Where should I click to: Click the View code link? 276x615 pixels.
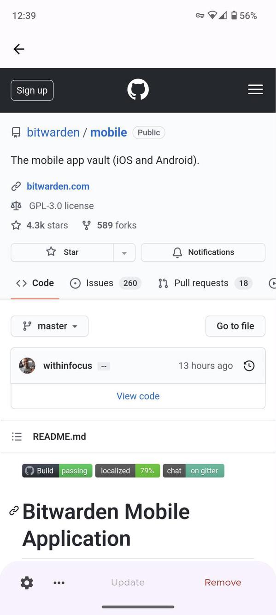coord(138,396)
